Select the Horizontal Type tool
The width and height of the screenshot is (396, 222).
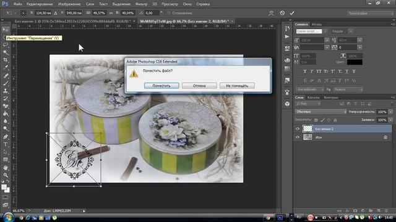6,144
